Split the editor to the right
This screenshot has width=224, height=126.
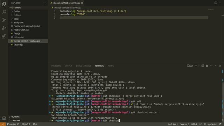216,3
